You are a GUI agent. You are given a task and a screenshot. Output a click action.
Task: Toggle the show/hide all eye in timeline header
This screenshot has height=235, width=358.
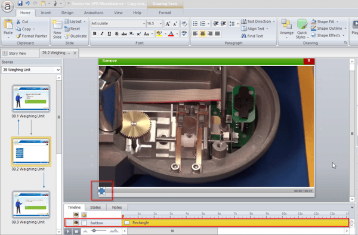[x=76, y=215]
